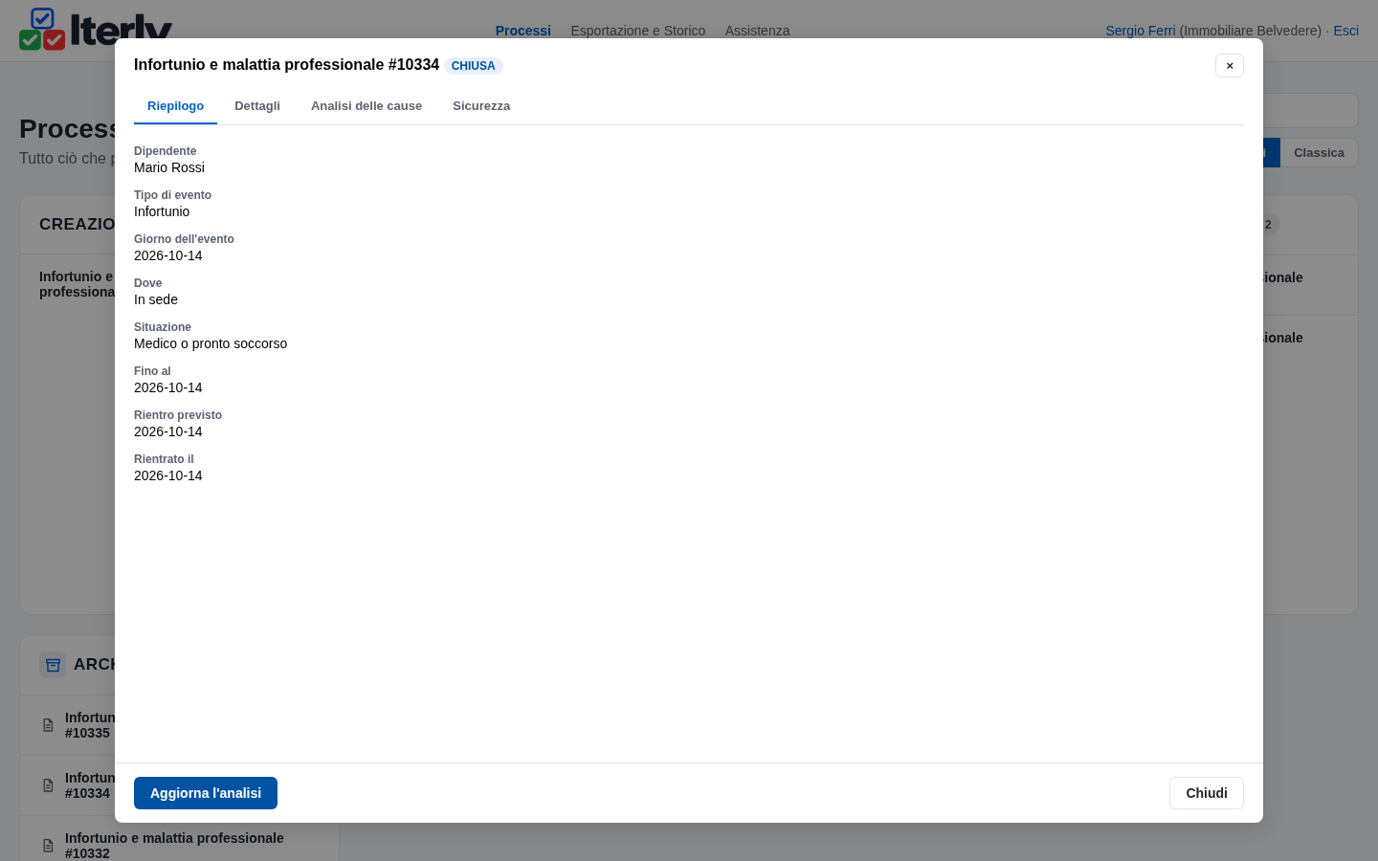Click the CHIUSA status badge
This screenshot has width=1378, height=861.
click(474, 66)
